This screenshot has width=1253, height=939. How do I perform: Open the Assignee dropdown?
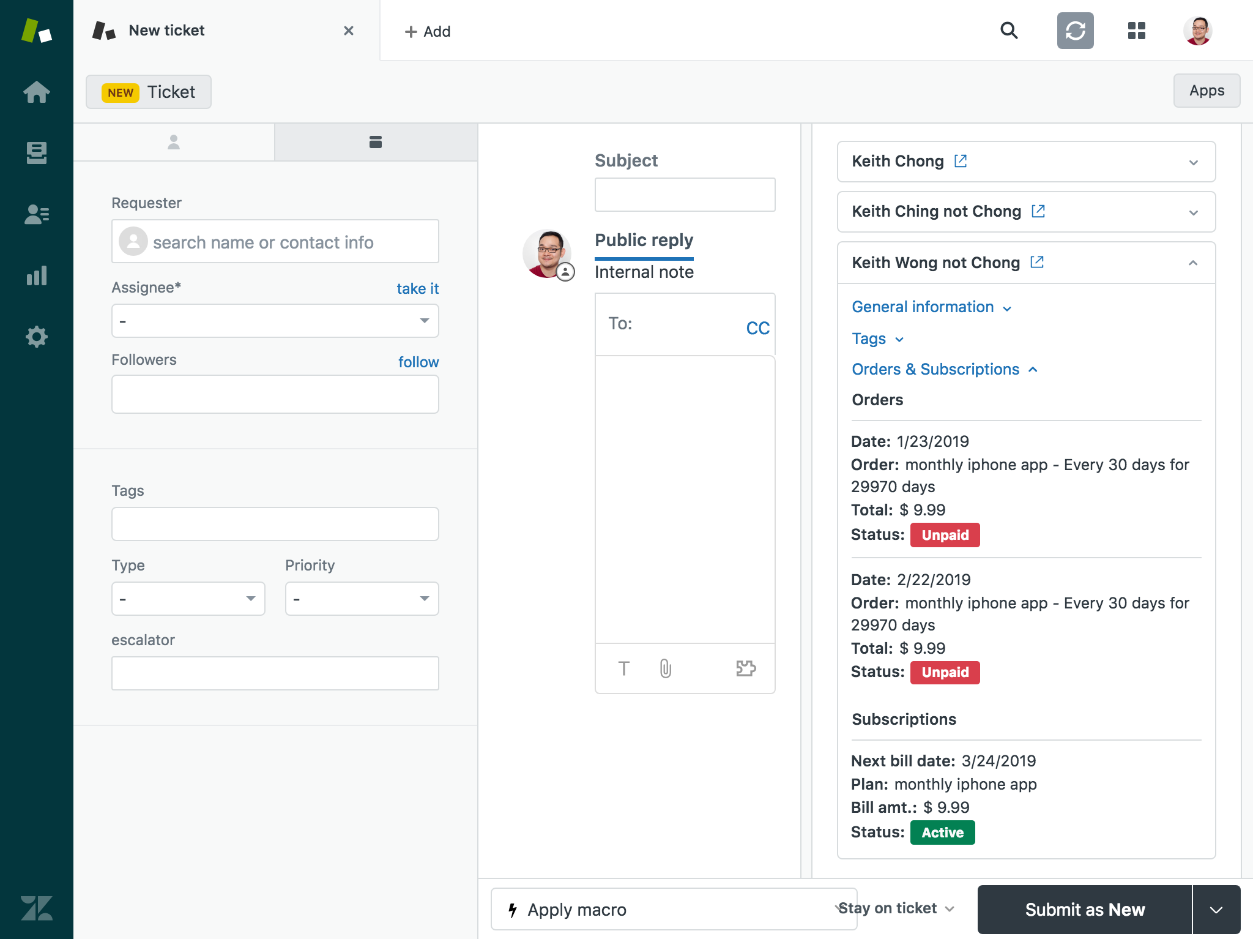275,321
